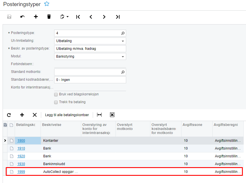The width and height of the screenshot is (246, 183).
Task: Click the row selector arrow on row 1900
Action: click(x=5, y=140)
